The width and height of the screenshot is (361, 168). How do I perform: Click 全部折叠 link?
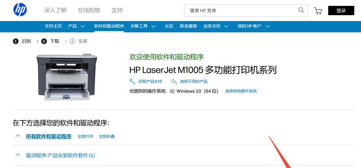(107, 136)
